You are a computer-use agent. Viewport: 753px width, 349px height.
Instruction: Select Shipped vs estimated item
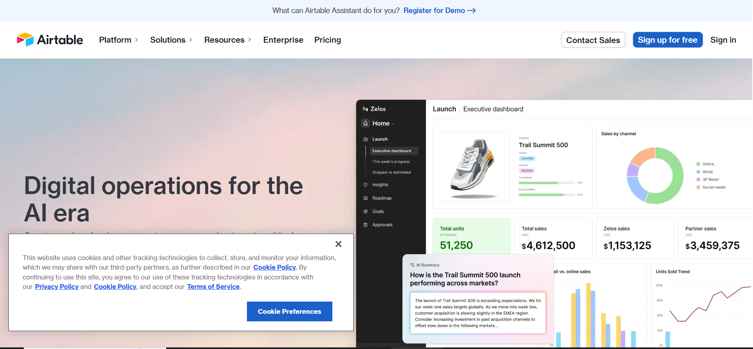click(391, 172)
